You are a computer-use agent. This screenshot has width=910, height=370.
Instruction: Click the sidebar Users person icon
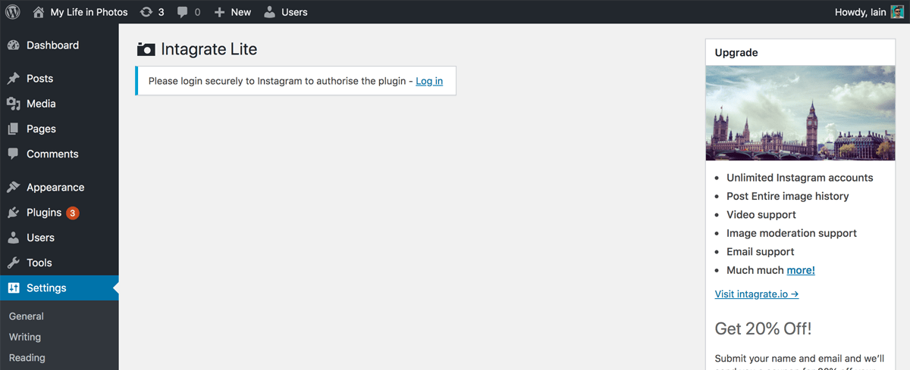point(13,238)
